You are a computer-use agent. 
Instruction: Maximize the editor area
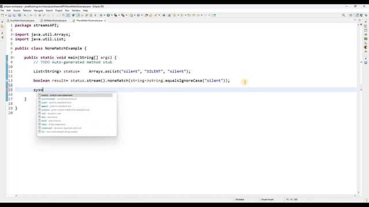pos(360,21)
